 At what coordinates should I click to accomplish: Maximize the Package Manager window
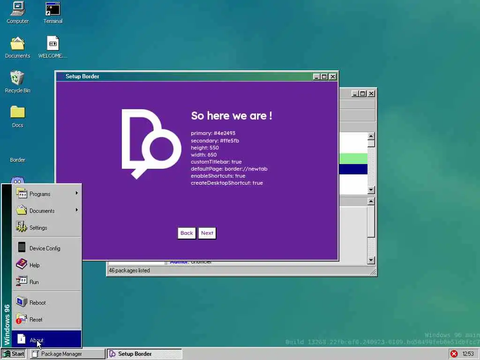pyautogui.click(x=363, y=94)
